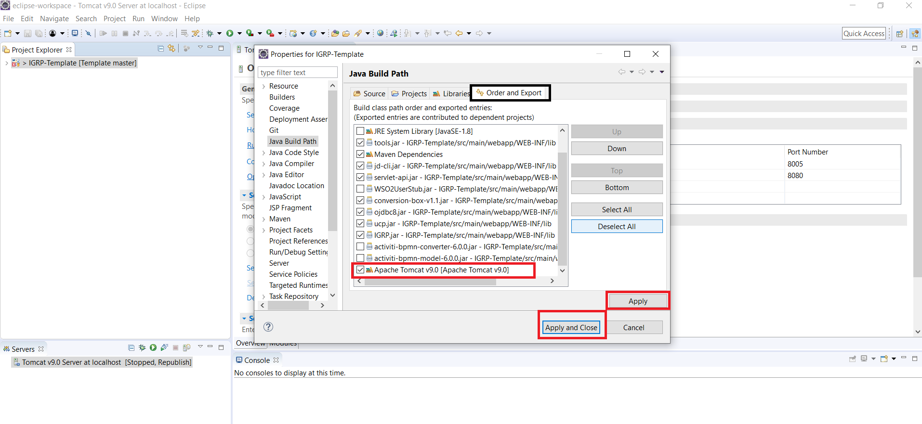Check the JRE System Library checkbox
Viewport: 922px width, 424px height.
360,131
